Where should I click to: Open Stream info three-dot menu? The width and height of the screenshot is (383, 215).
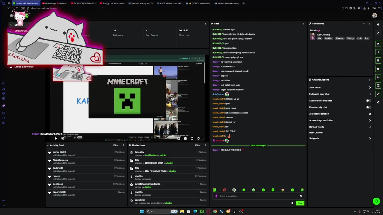pos(369,24)
